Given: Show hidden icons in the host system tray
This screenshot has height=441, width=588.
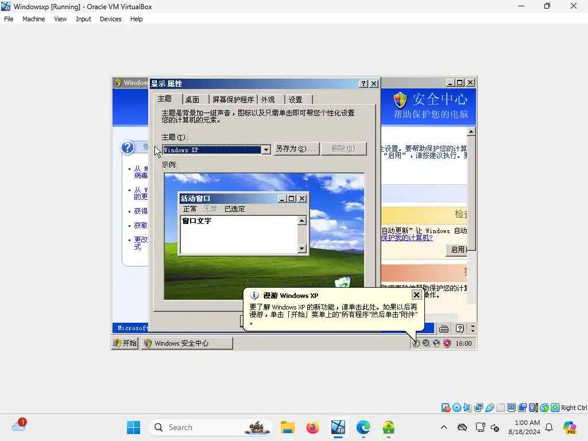Looking at the screenshot, I should tap(444, 427).
